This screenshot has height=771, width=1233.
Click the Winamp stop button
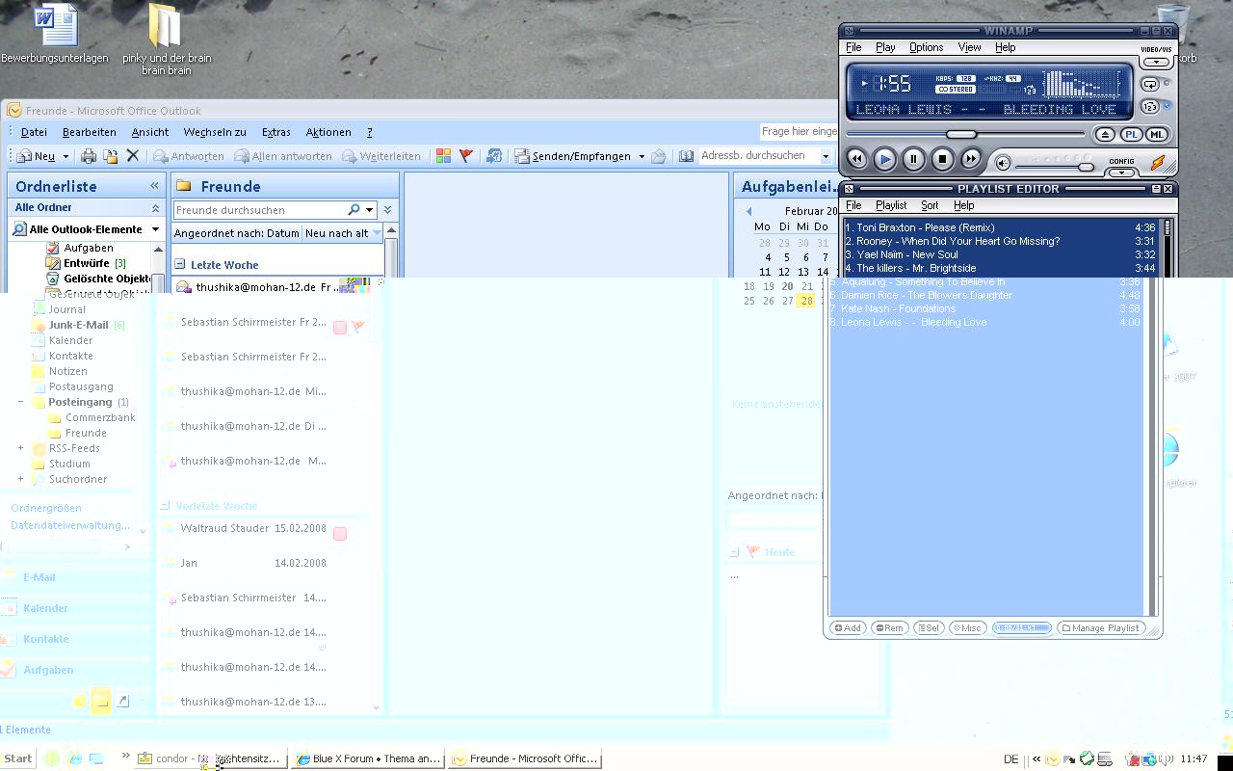[942, 159]
